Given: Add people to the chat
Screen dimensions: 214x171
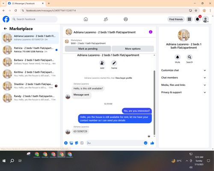Looking at the screenshot, I should pos(102,63).
